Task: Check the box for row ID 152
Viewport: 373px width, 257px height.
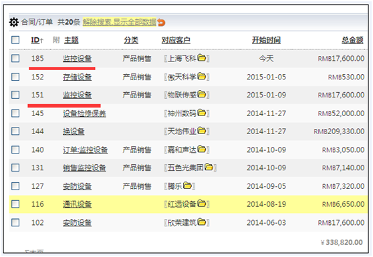Action: pyautogui.click(x=15, y=77)
